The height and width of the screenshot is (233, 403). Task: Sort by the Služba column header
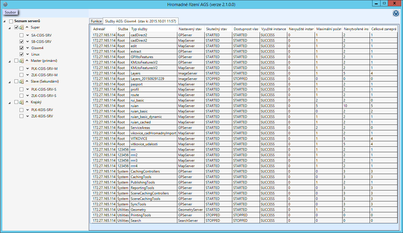coord(123,29)
